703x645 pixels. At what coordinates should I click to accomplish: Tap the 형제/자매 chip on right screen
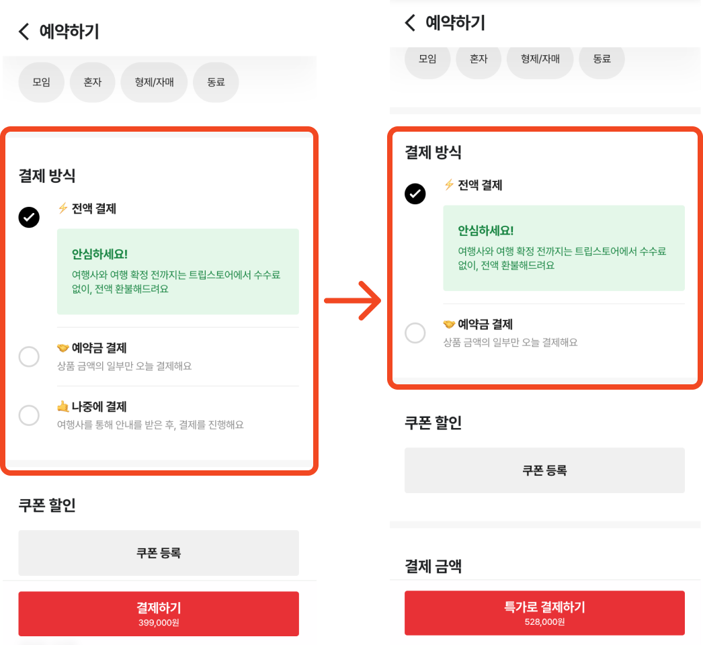pos(540,59)
